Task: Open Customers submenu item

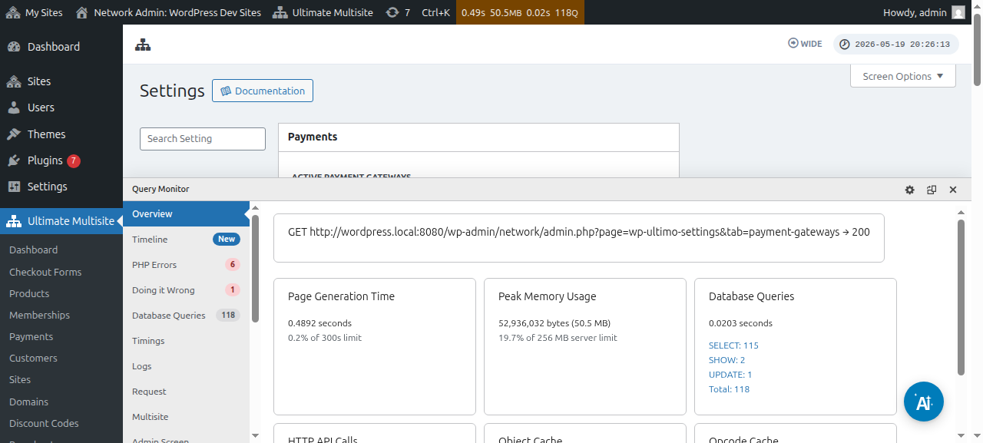Action: (x=61, y=358)
